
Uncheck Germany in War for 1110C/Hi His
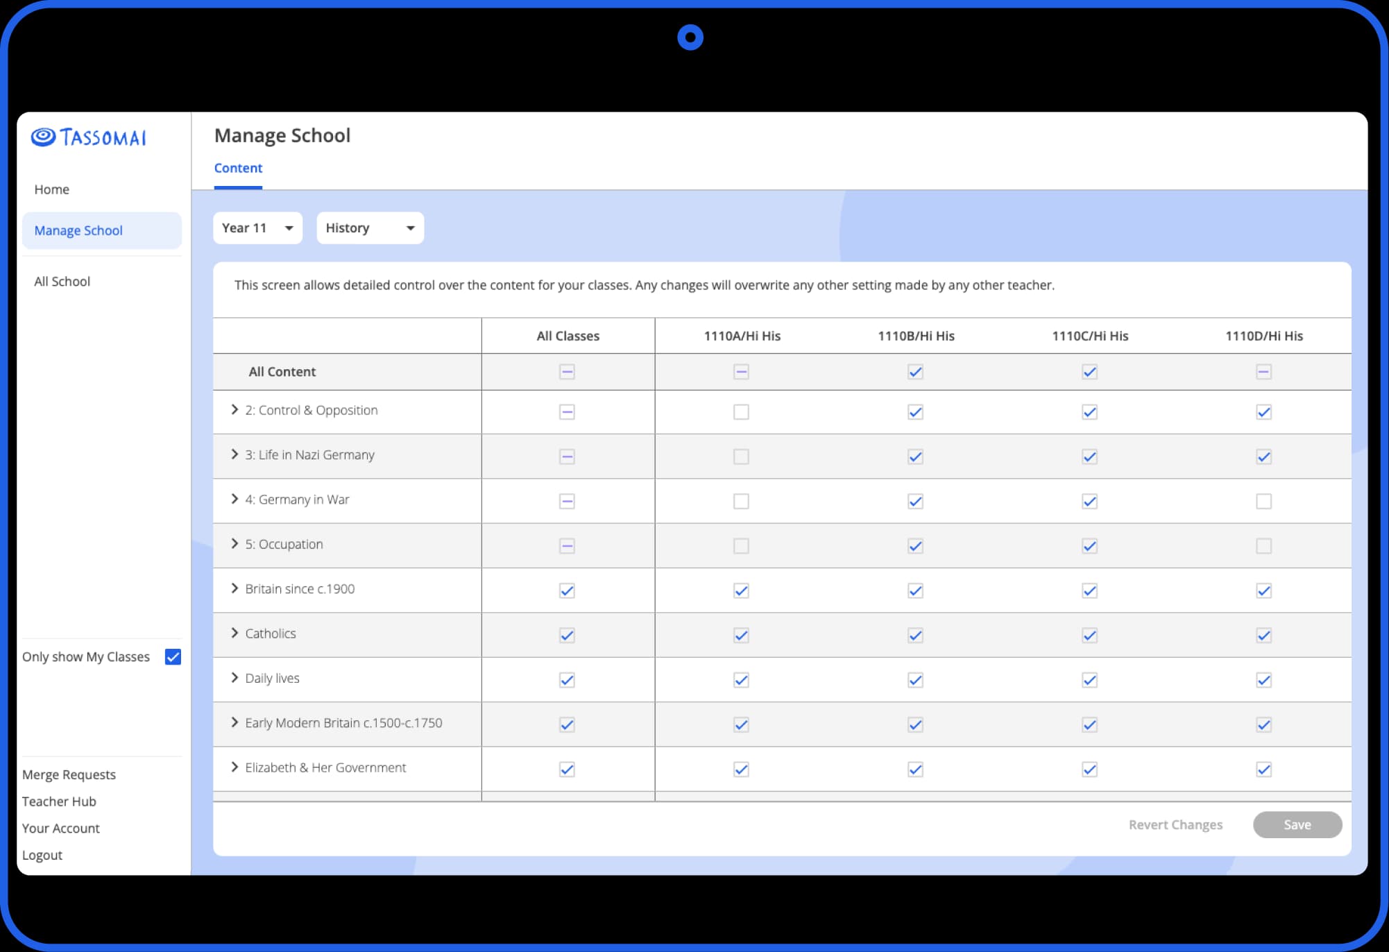click(1089, 501)
